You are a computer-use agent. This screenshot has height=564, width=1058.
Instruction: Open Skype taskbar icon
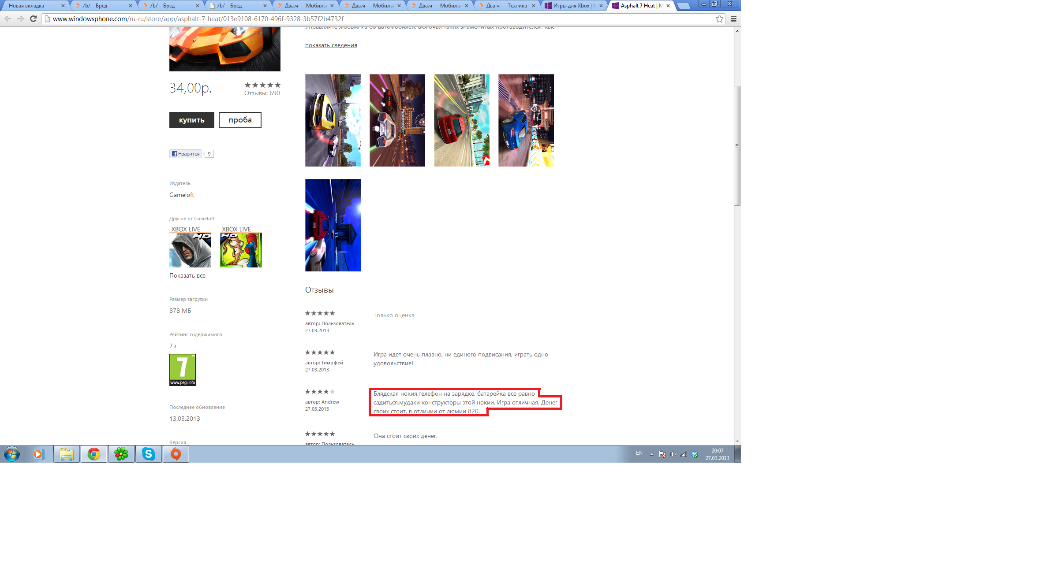tap(149, 454)
